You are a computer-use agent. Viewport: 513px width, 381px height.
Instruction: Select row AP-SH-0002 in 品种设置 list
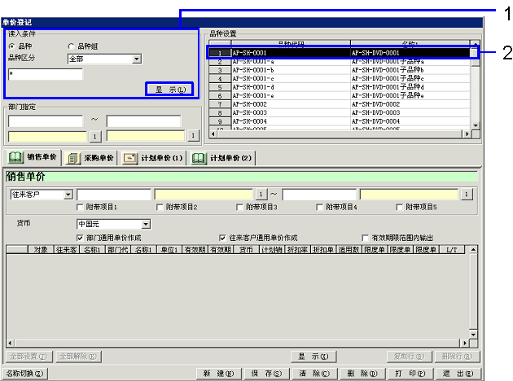[x=277, y=104]
